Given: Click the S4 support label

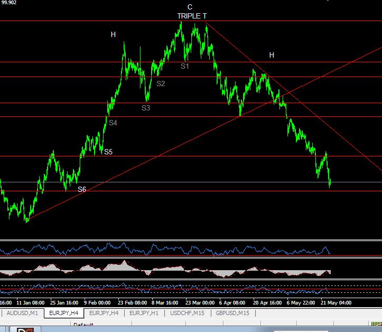Looking at the screenshot, I should click(x=113, y=123).
